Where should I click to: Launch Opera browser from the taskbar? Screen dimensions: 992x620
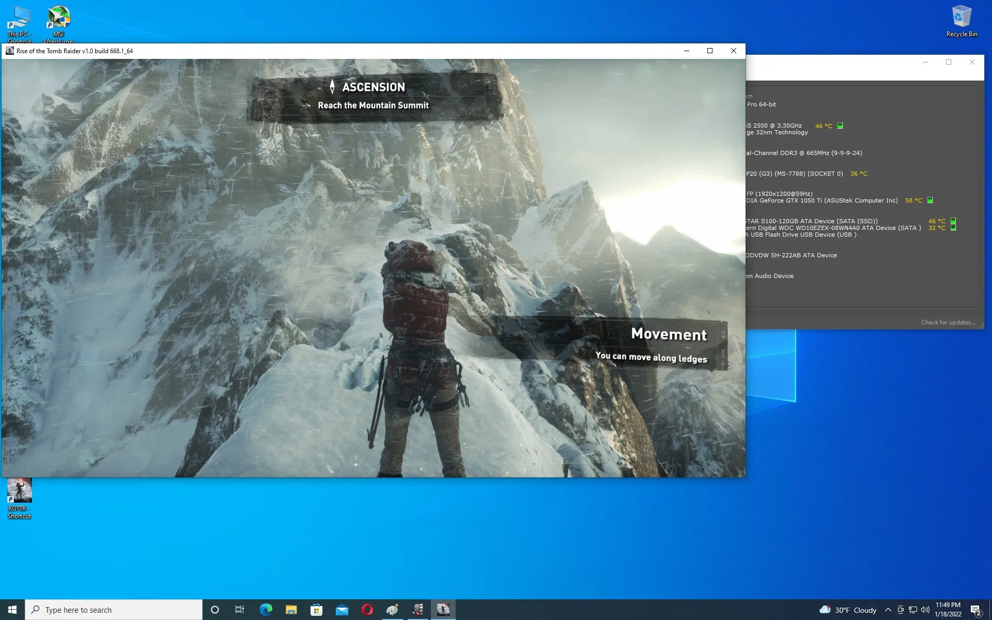click(367, 610)
